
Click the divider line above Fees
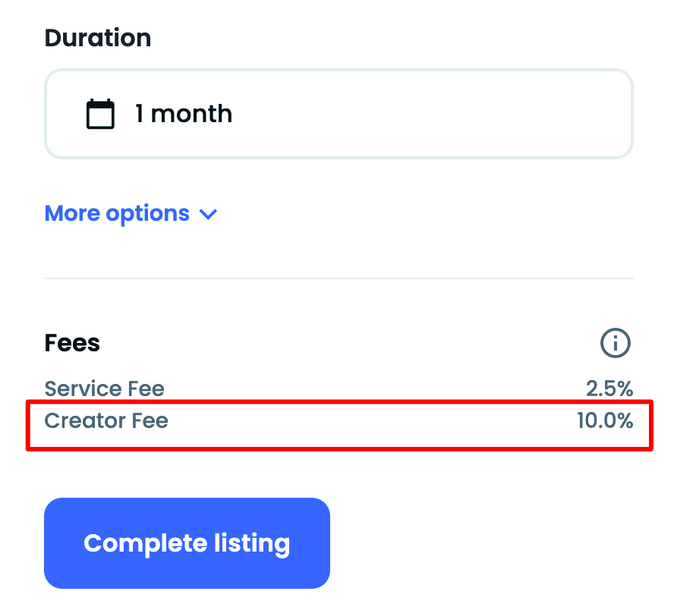[339, 278]
